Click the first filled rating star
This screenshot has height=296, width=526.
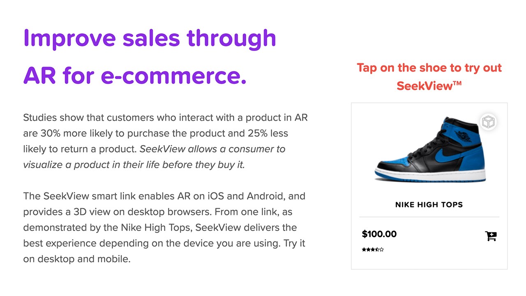pyautogui.click(x=364, y=250)
